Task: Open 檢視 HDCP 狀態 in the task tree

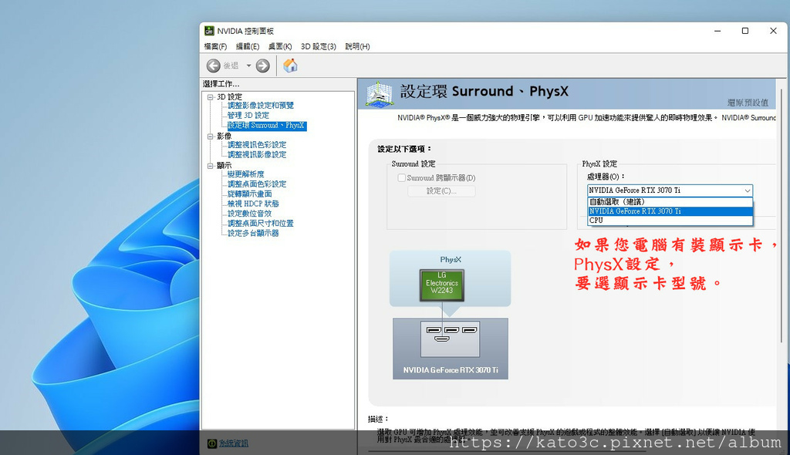Action: [253, 204]
